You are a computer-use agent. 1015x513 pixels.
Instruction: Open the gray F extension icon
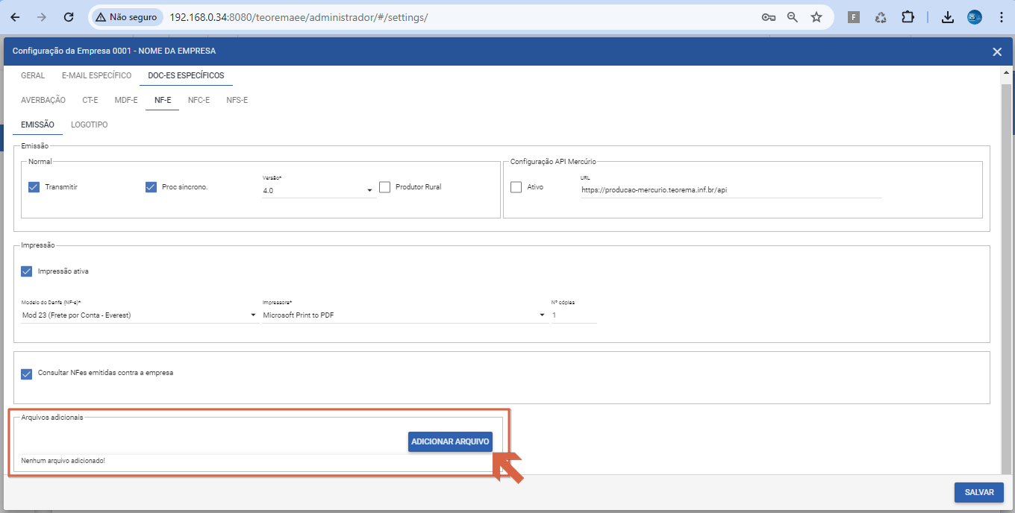(x=854, y=17)
